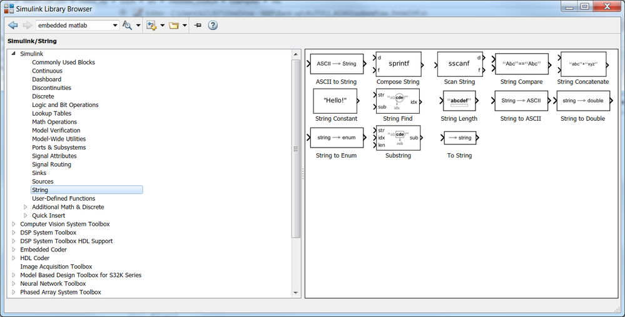Expand Additional Math & Discrete node
Screen dimensions: 625x317
pos(26,207)
